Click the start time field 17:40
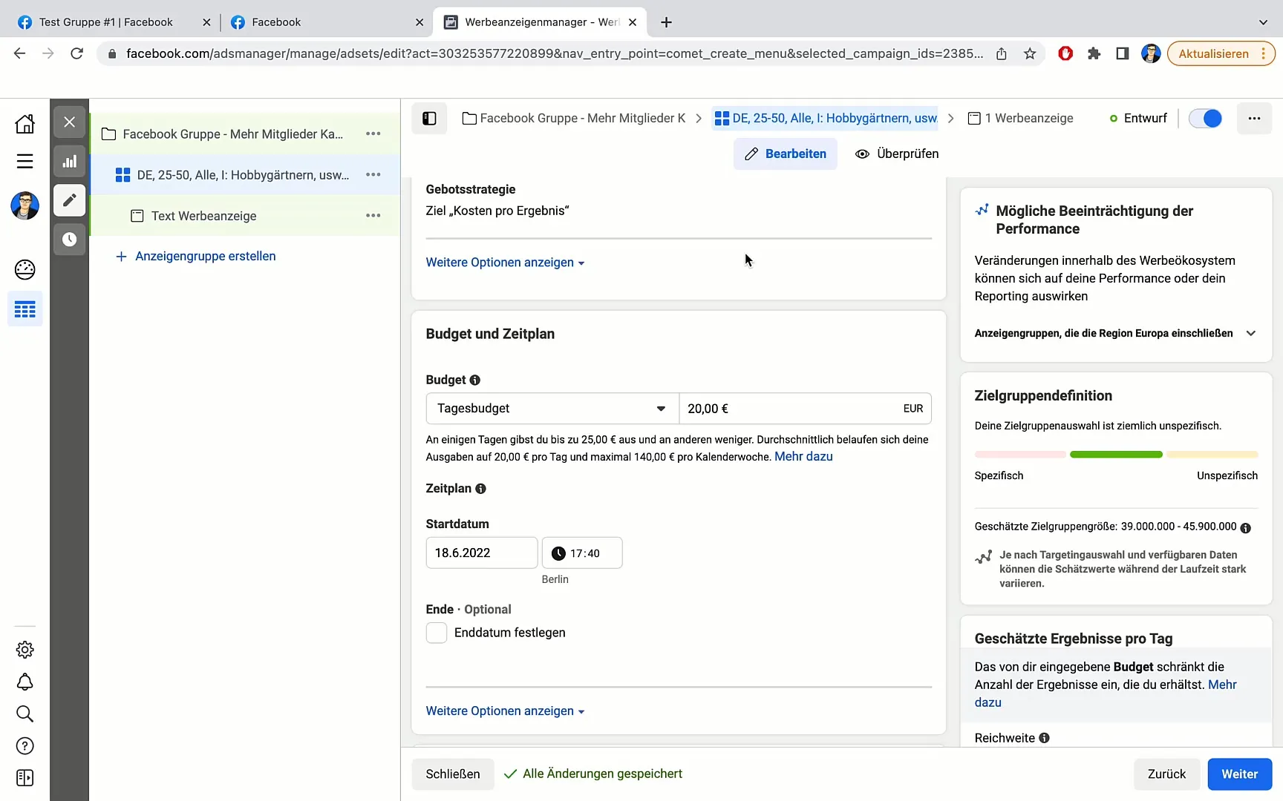 tap(582, 553)
